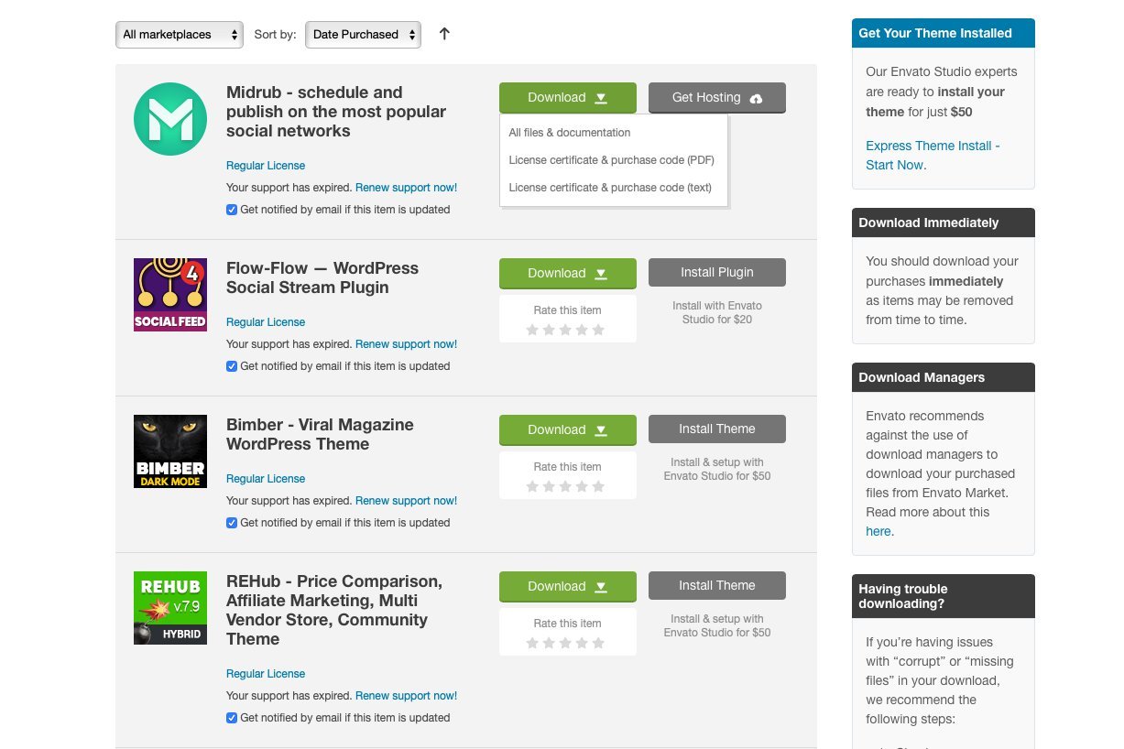Open Express Theme Install - Start Now link

click(933, 156)
